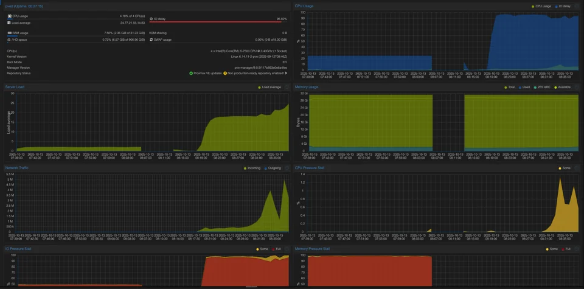This screenshot has width=584, height=289.
Task: Click the Memory Pressure Stall panel title
Action: point(312,248)
